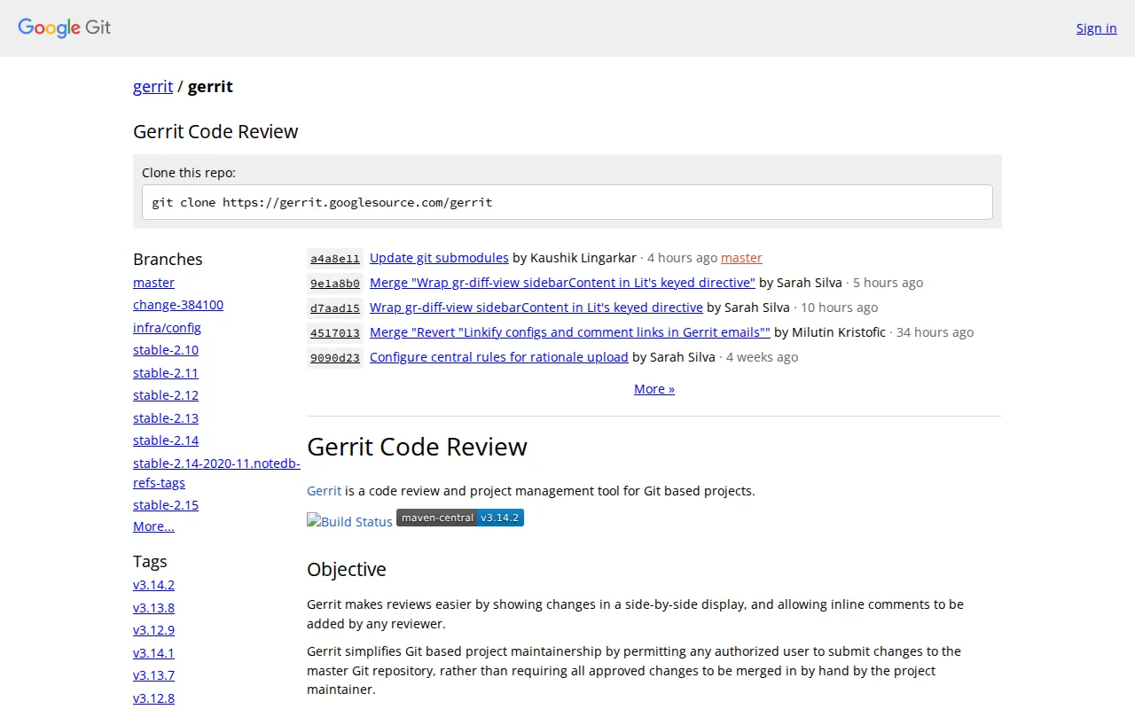Open the stable-2.12 branch

(166, 394)
